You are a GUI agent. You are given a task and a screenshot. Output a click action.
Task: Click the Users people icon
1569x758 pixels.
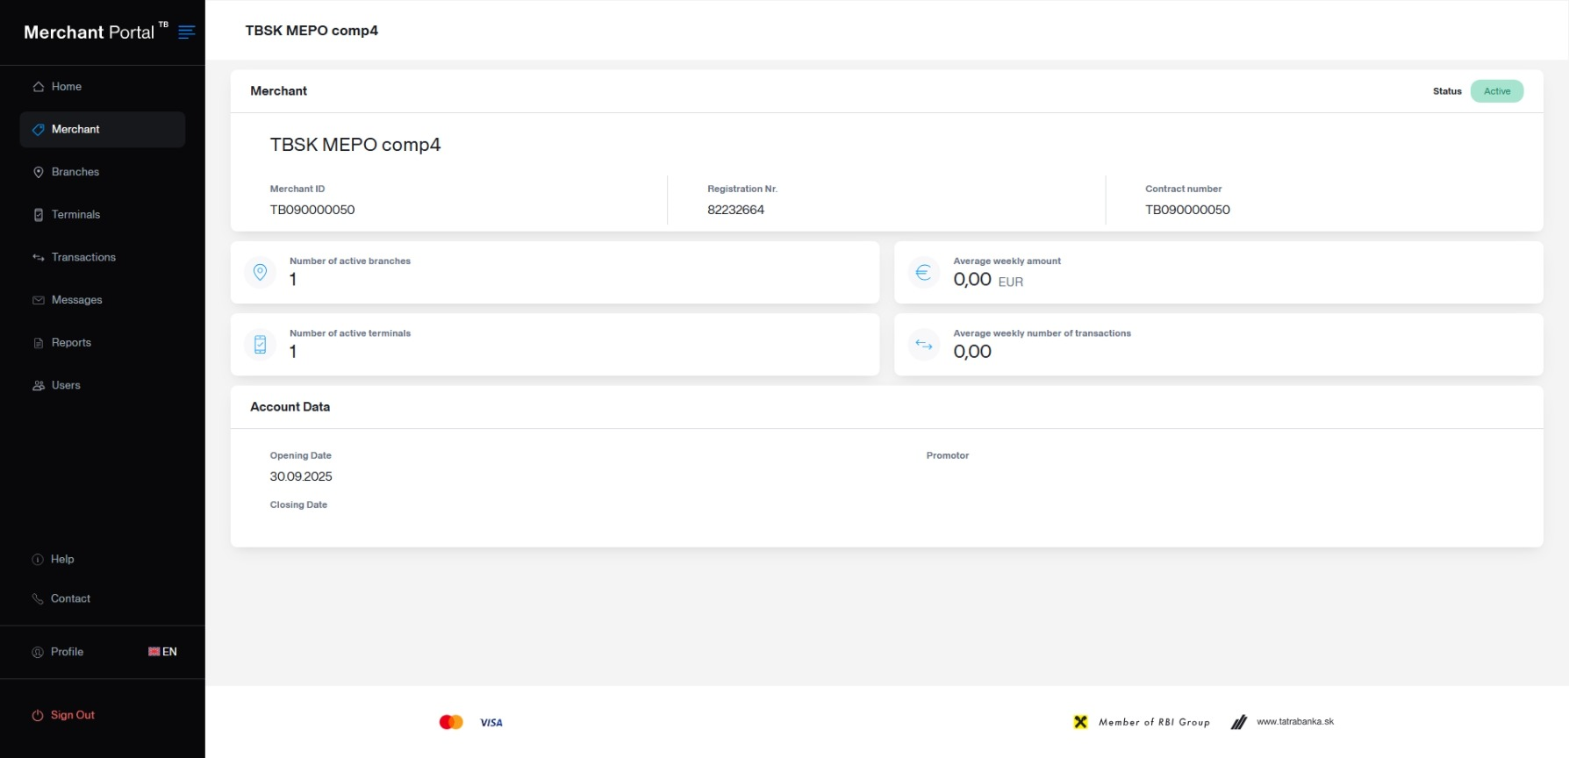tap(39, 386)
